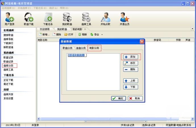Image resolution: width=196 pixels, height=128 pixels.
Task: Open 本地曲库 menu
Action: click(x=24, y=8)
